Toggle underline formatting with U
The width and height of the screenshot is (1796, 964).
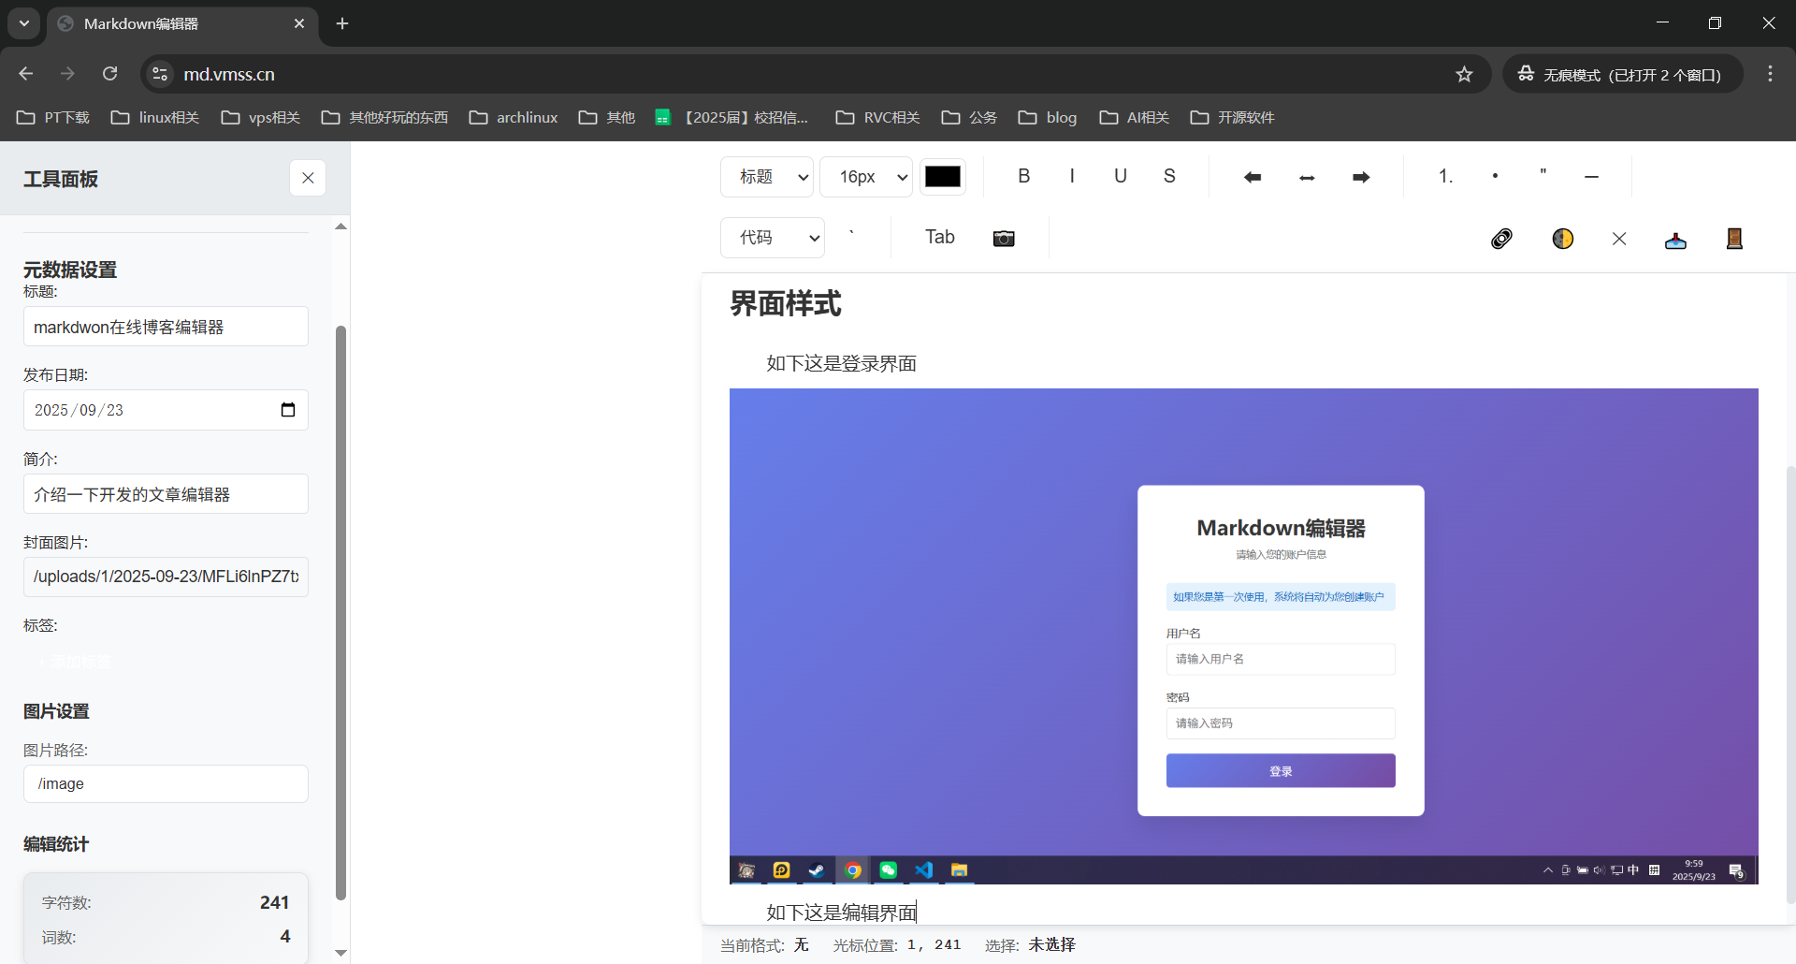click(x=1120, y=176)
